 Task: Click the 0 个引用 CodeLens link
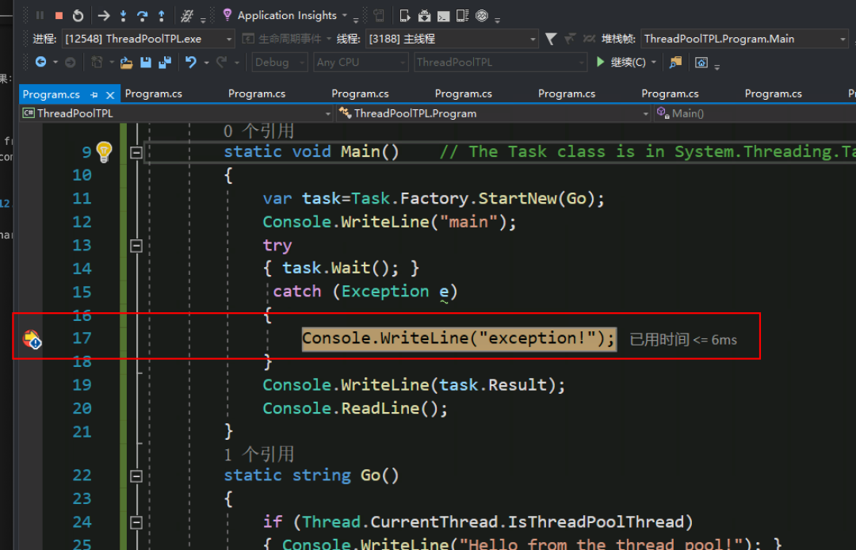coord(258,131)
